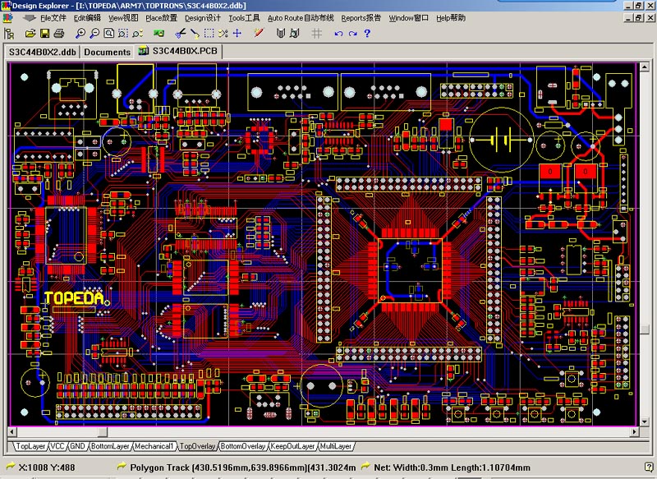Viewport: 657px width, 479px height.
Task: Toggle the grid icon in the toolbar
Action: 317,34
